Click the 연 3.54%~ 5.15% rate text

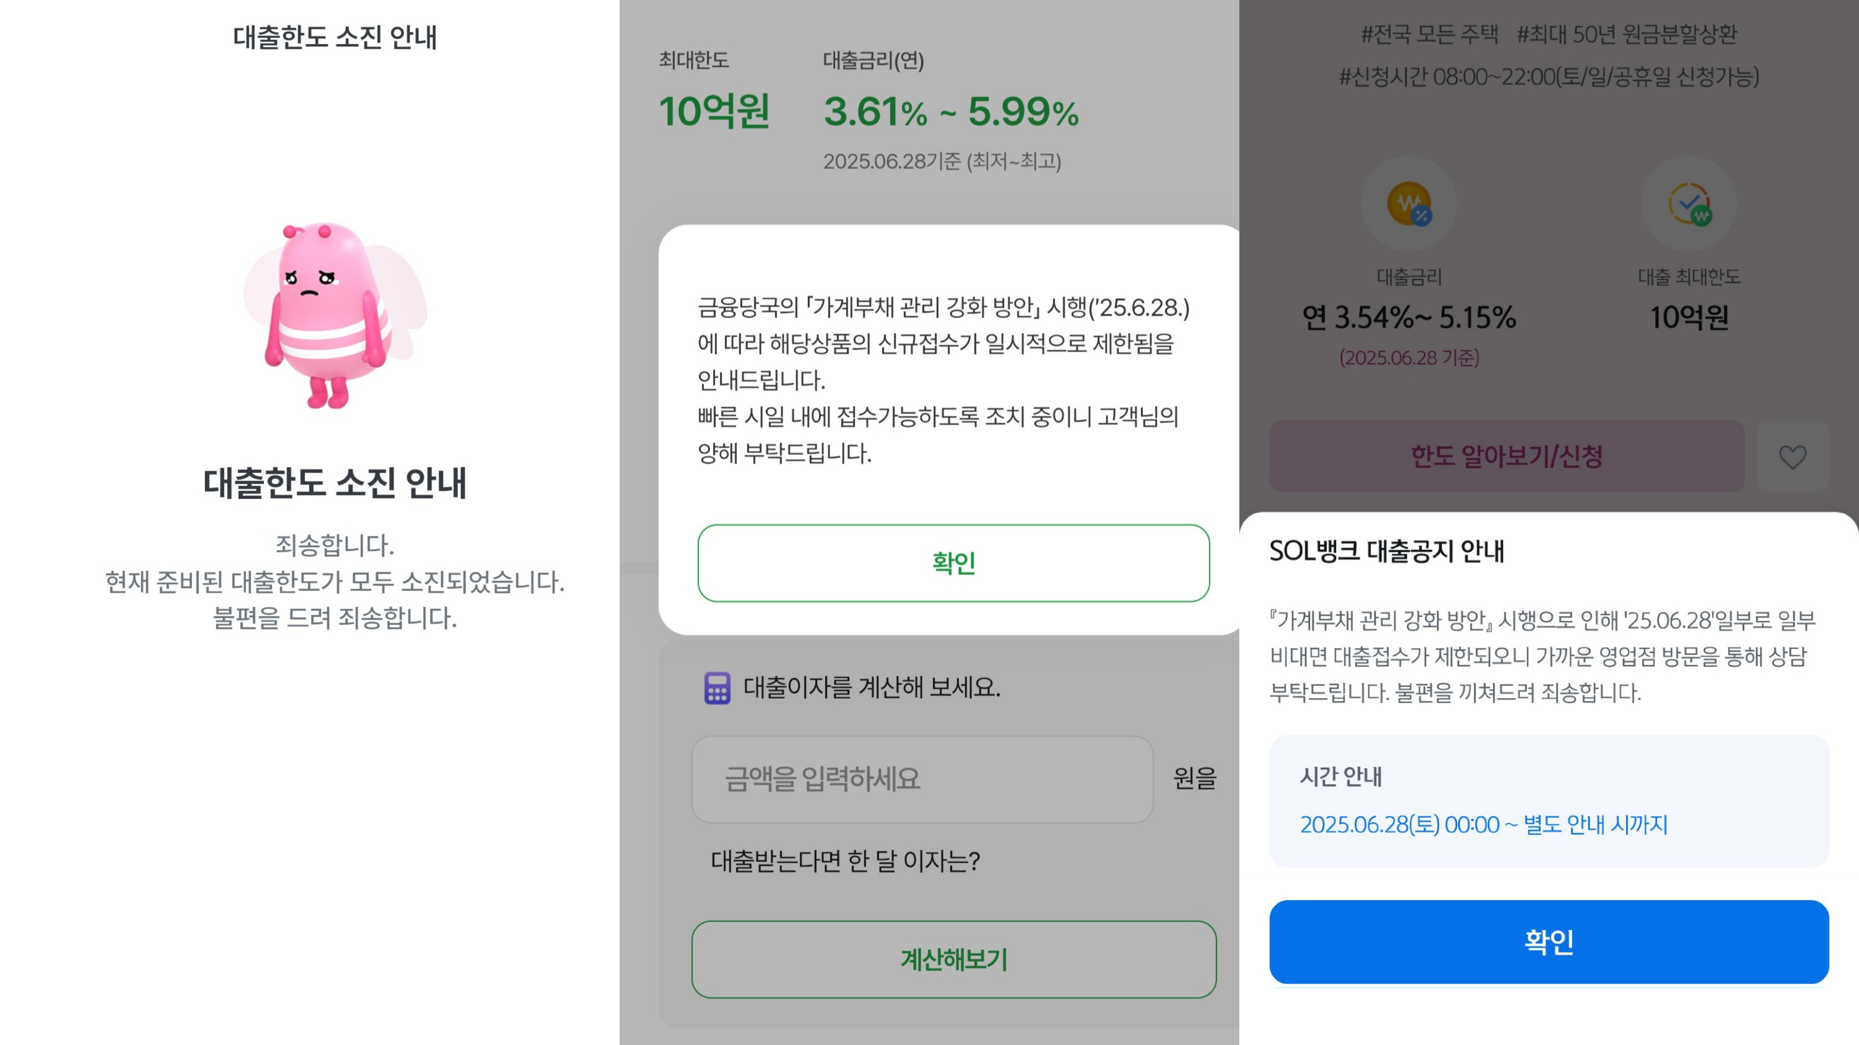click(x=1409, y=317)
